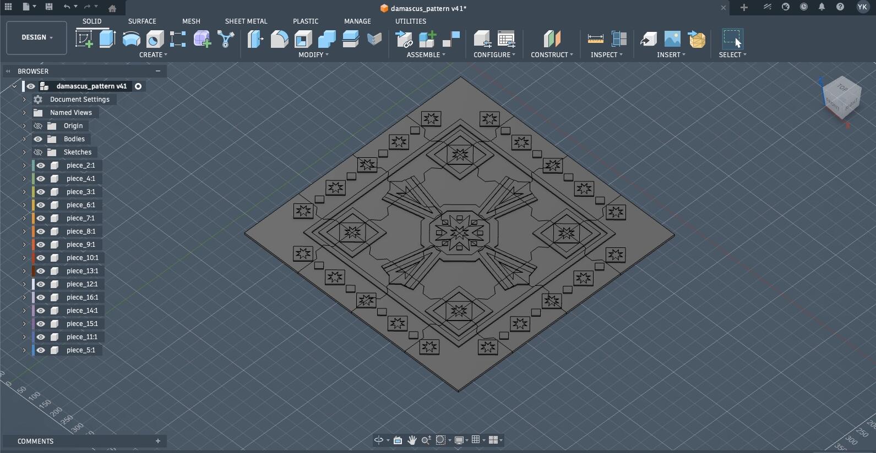Open the Insert Mesh tool

(x=697, y=39)
